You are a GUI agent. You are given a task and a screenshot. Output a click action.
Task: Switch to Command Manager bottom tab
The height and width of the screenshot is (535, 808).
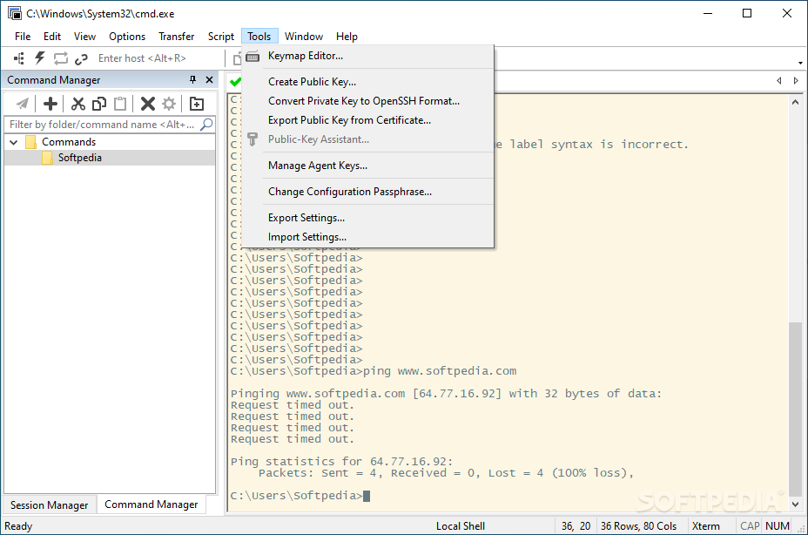(151, 505)
